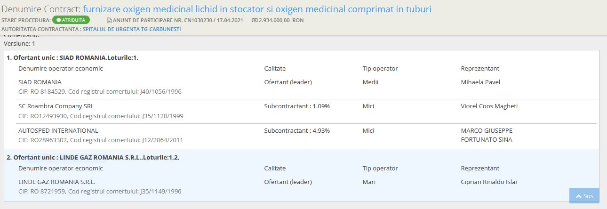Click representative name Mihaela Pavel
The height and width of the screenshot is (209, 607).
click(x=480, y=82)
